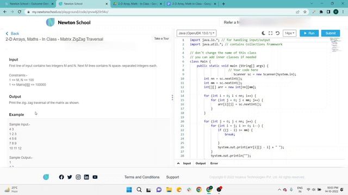Click the code minimap in editor
The image size is (348, 195).
point(335,45)
